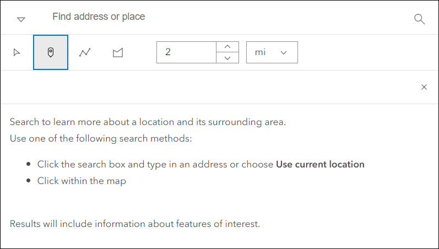
Task: Dismiss the results panel with the X
Action: 424,87
